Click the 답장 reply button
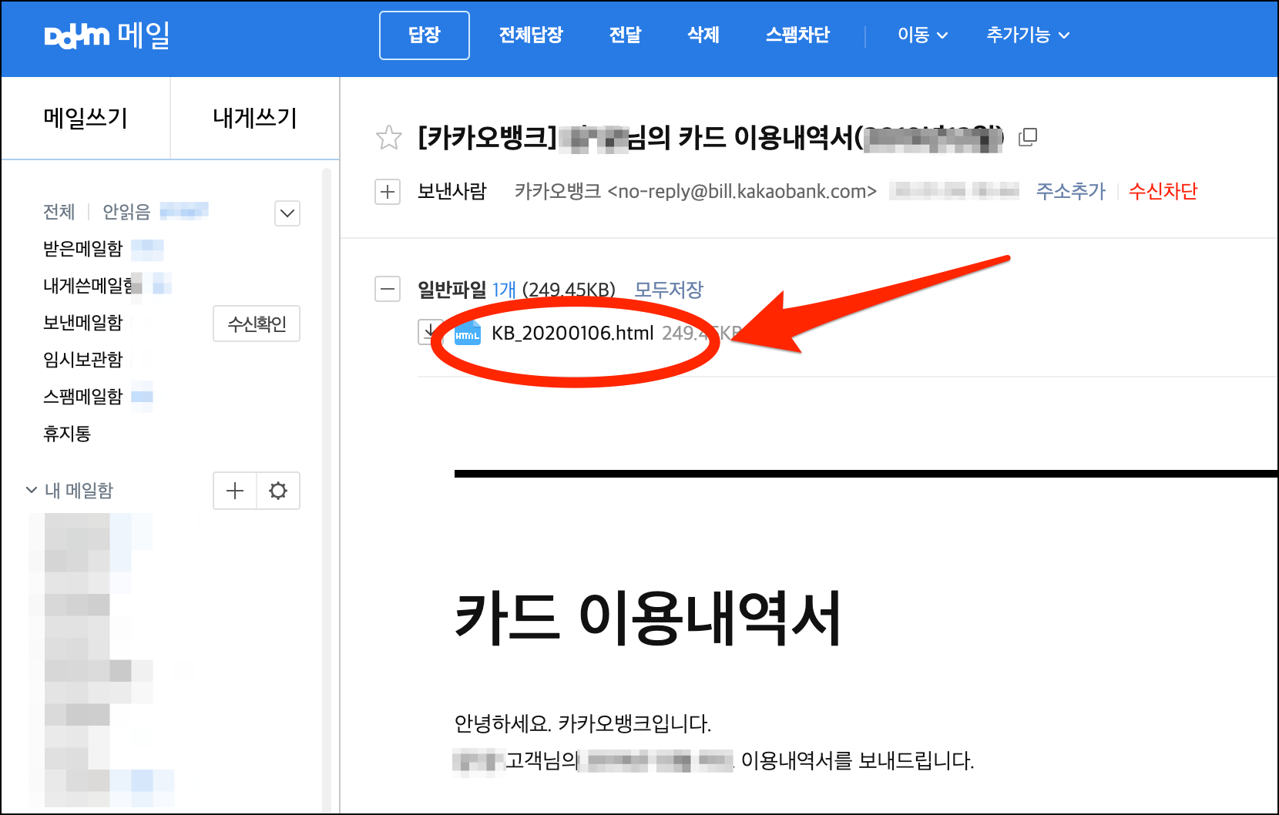 (425, 35)
